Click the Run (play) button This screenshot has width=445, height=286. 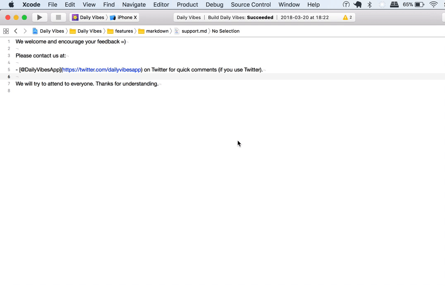[x=39, y=17]
